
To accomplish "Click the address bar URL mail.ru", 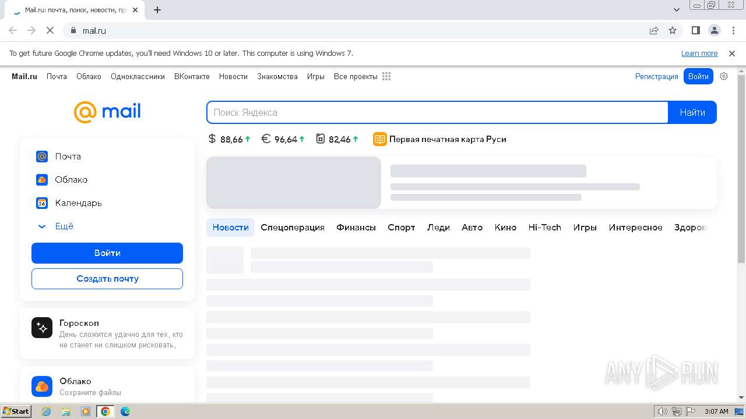I will [94, 30].
